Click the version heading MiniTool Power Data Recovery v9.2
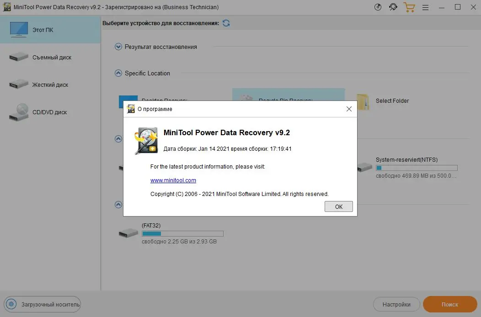The image size is (481, 317). [x=227, y=132]
